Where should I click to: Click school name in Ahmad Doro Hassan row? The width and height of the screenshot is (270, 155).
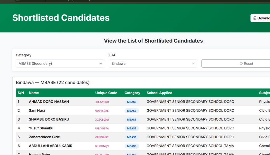pos(190,102)
